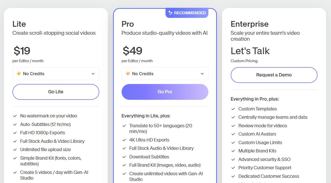Click the gem icon in Lite credits selector

[19, 74]
